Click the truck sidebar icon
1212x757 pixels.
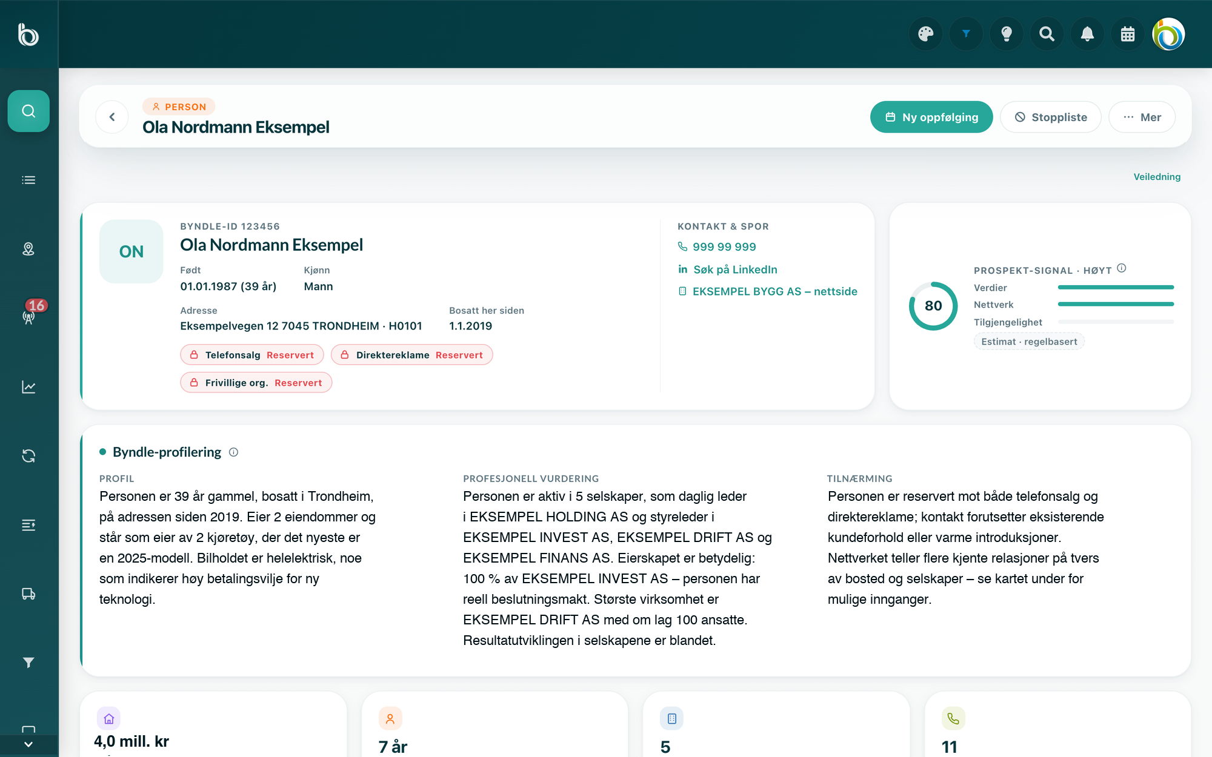(x=28, y=593)
